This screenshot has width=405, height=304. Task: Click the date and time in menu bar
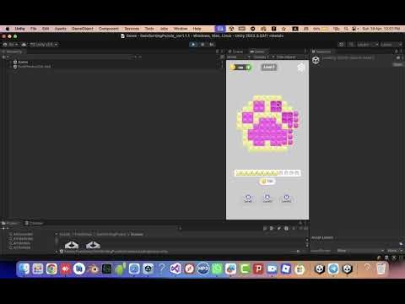pos(381,29)
